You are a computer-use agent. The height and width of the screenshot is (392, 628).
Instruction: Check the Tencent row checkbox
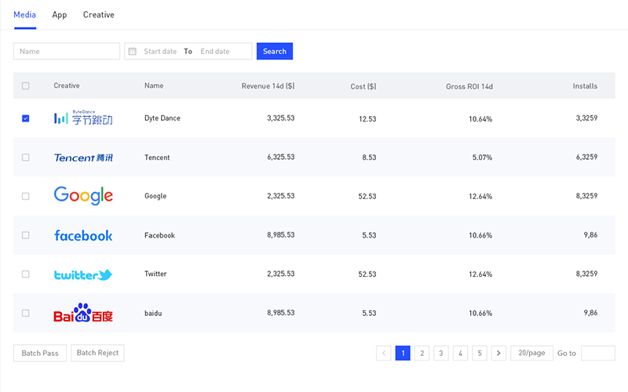click(x=26, y=158)
